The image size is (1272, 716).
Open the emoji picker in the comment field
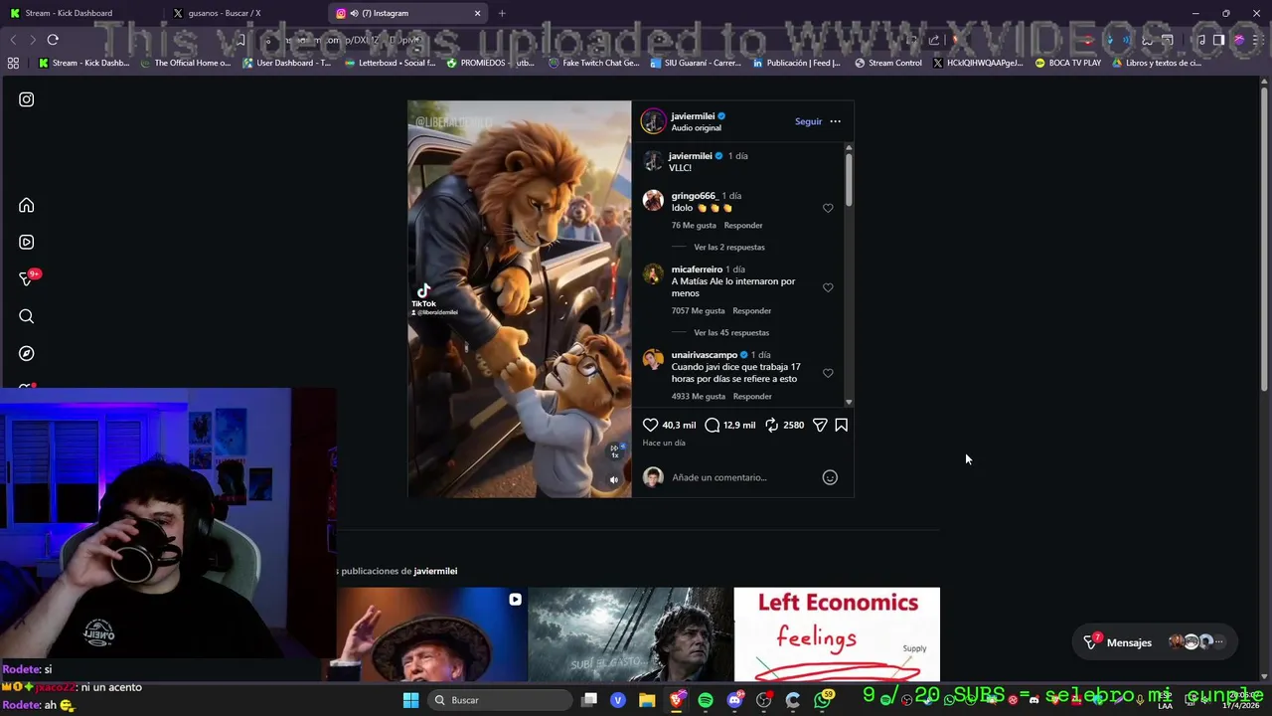pyautogui.click(x=830, y=477)
